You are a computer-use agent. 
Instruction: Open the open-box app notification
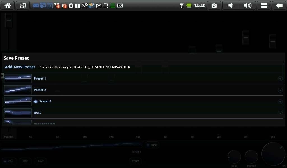pos(92,6)
